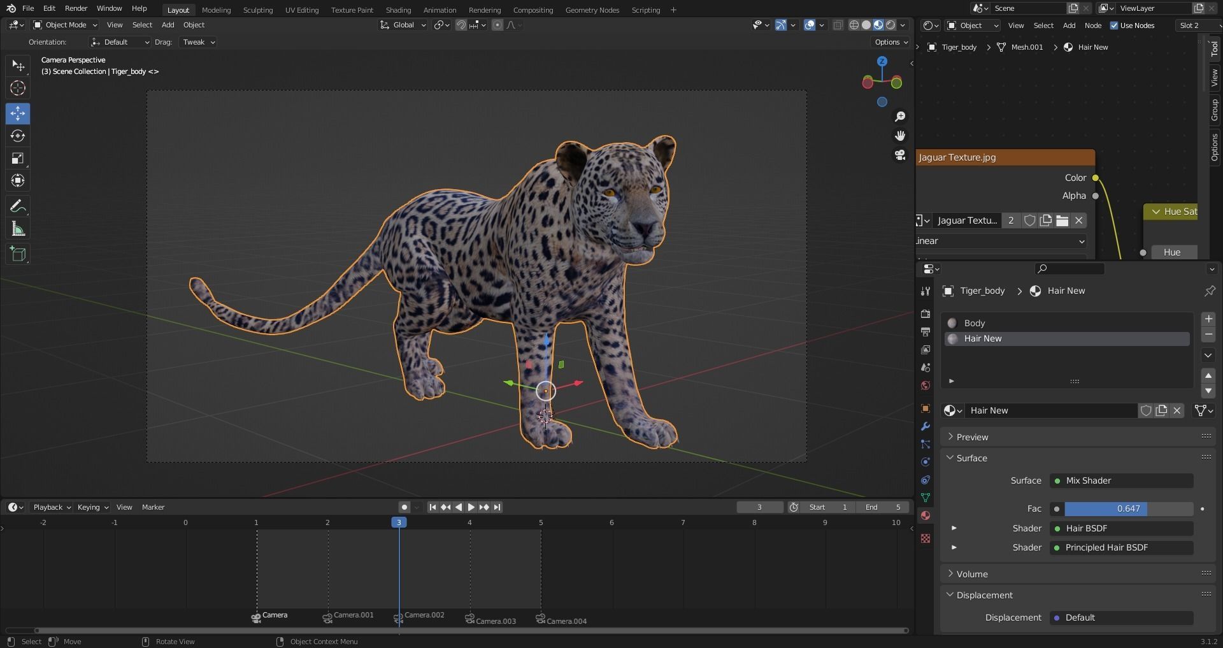Click the Mix Shader surface button
This screenshot has width=1223, height=648.
pyautogui.click(x=1121, y=481)
